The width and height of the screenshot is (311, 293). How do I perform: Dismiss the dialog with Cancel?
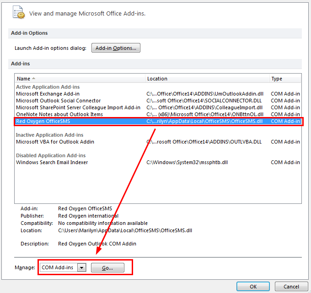point(291,287)
